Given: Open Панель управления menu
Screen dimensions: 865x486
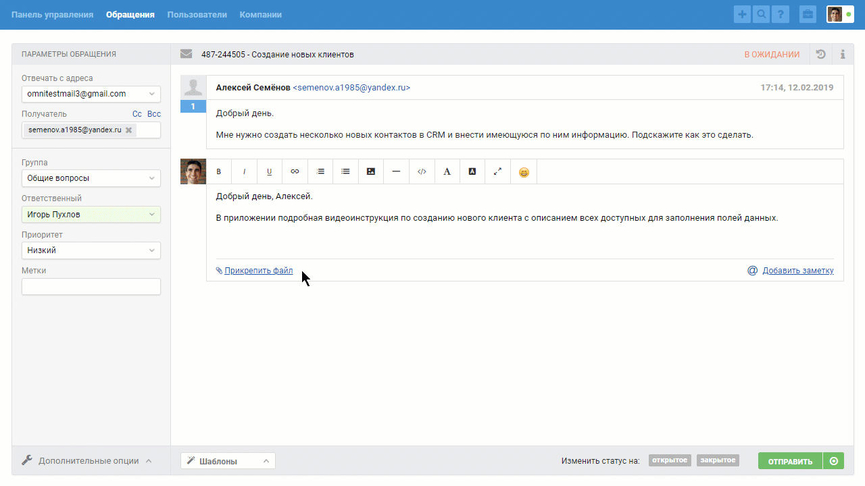Looking at the screenshot, I should [52, 14].
